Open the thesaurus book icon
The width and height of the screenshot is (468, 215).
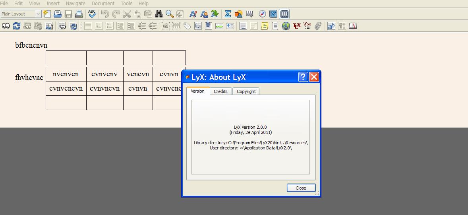coord(353,26)
